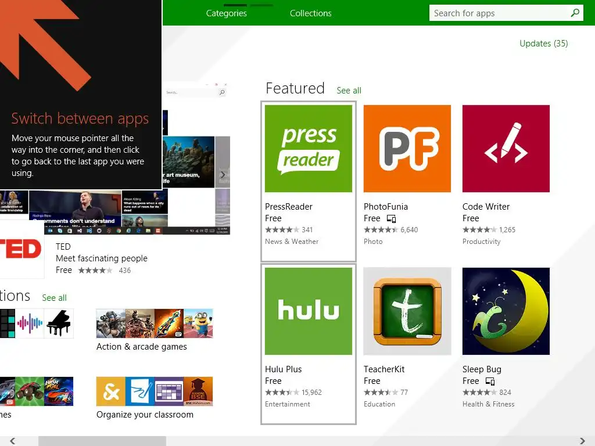Image resolution: width=595 pixels, height=446 pixels.
Task: Click the horizontal scrollbar right arrow
Action: (582, 441)
